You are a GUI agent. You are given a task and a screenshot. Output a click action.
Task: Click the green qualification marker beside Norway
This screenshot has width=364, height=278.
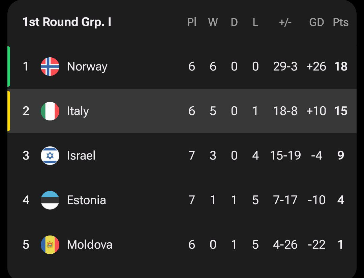point(9,66)
